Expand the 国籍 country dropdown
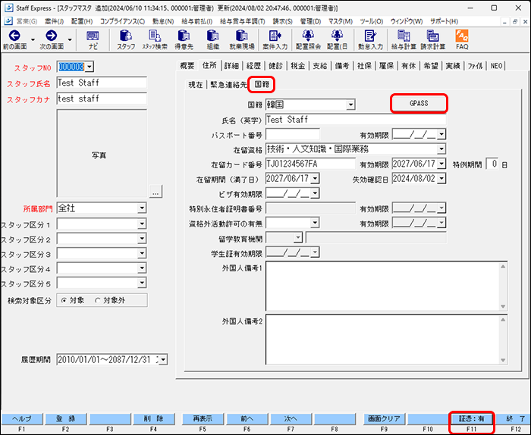The height and width of the screenshot is (435, 531). click(350, 104)
